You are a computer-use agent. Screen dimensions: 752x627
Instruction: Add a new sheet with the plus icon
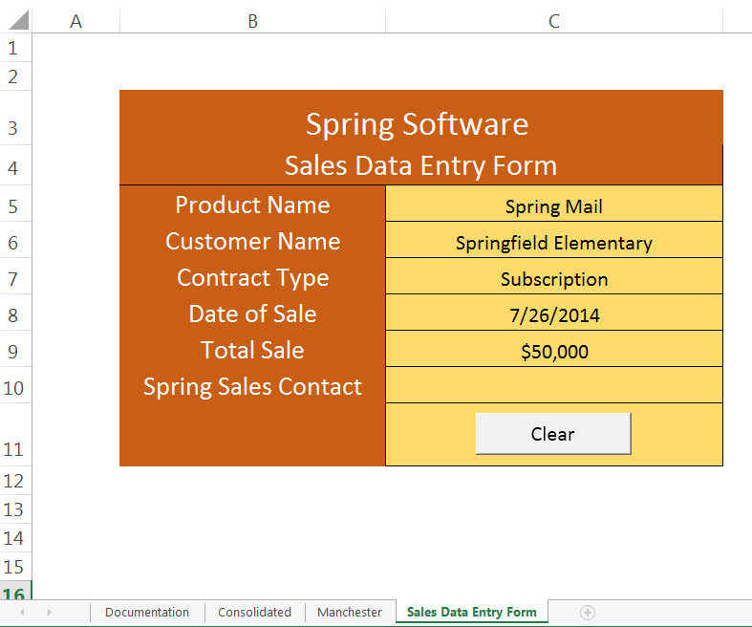[x=588, y=613]
